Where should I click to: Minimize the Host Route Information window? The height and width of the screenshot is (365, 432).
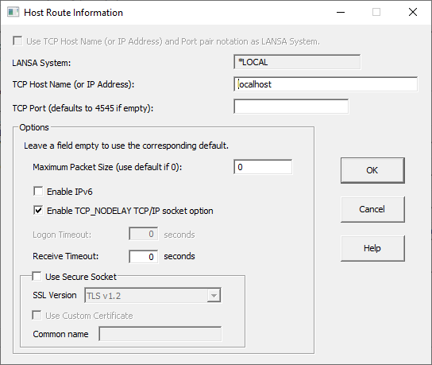pos(341,12)
